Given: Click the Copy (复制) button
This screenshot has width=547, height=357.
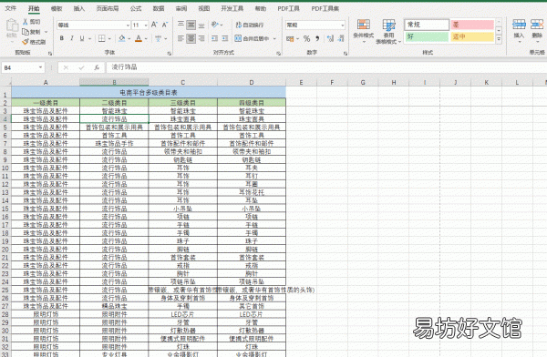Looking at the screenshot, I should [31, 32].
